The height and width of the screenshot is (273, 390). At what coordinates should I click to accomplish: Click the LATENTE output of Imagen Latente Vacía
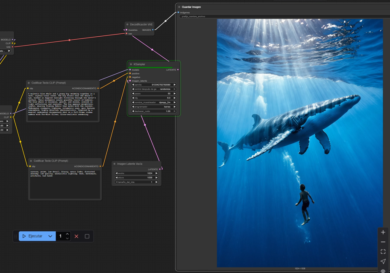[160, 169]
